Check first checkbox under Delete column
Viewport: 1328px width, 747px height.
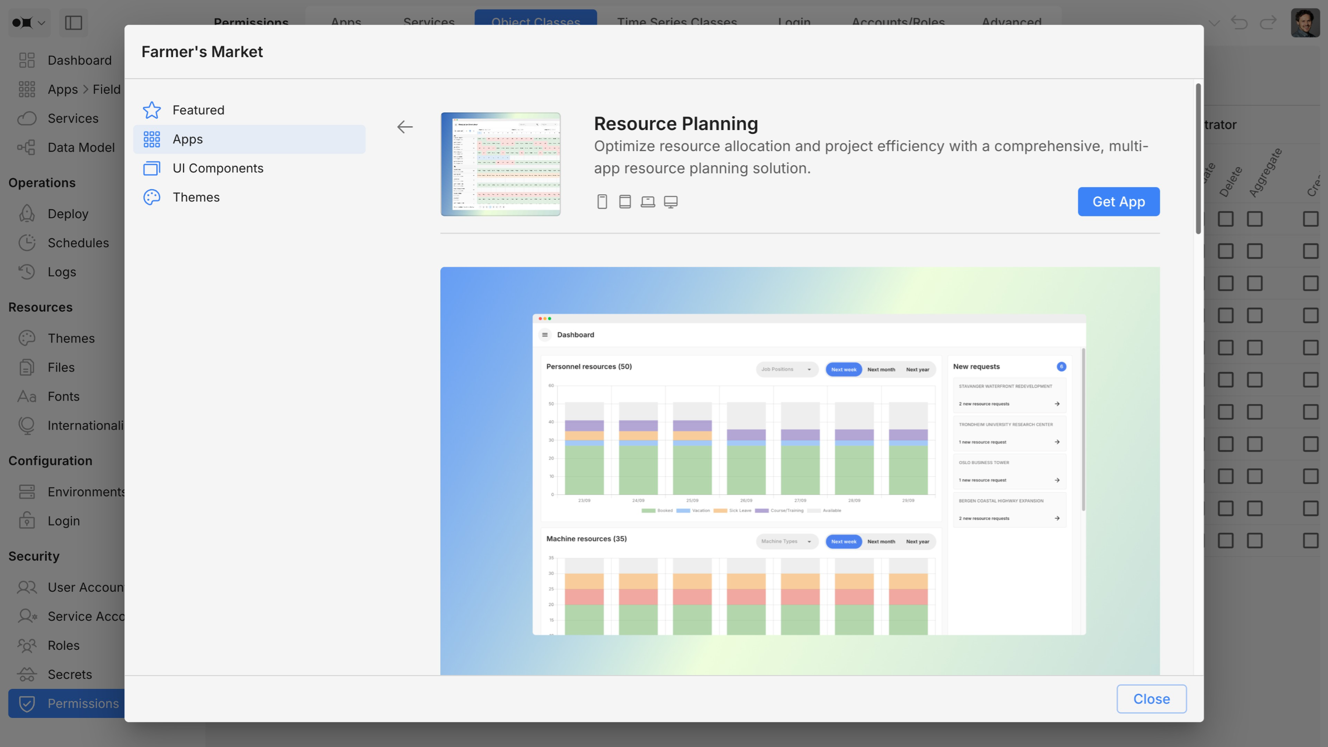[x=1226, y=219]
